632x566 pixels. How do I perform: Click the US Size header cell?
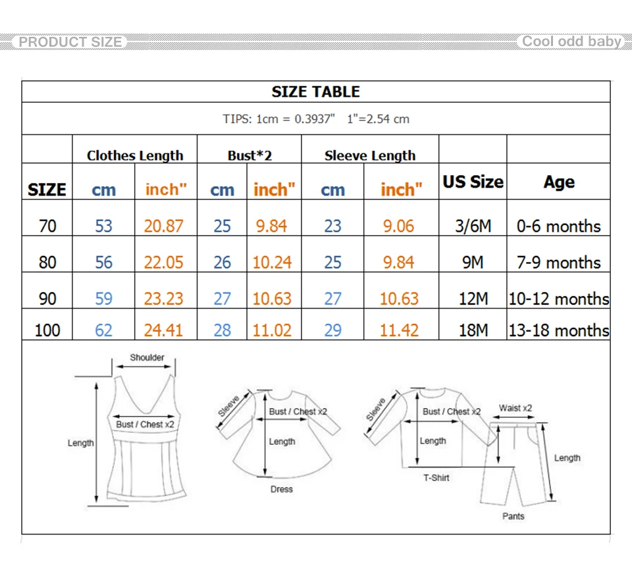[x=473, y=182]
